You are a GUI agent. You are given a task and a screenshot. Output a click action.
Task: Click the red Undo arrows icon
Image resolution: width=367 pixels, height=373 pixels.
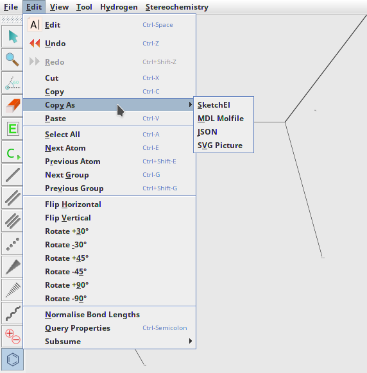tap(35, 44)
